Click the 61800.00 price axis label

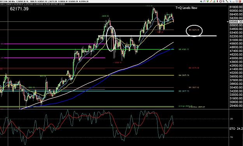236,7
